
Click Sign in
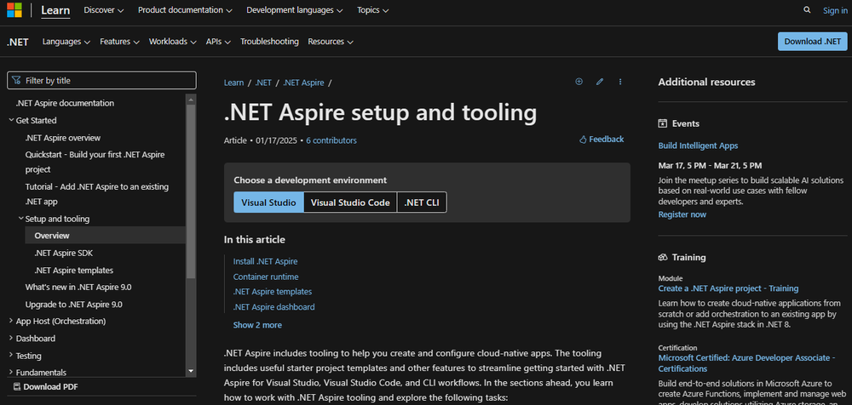835,10
